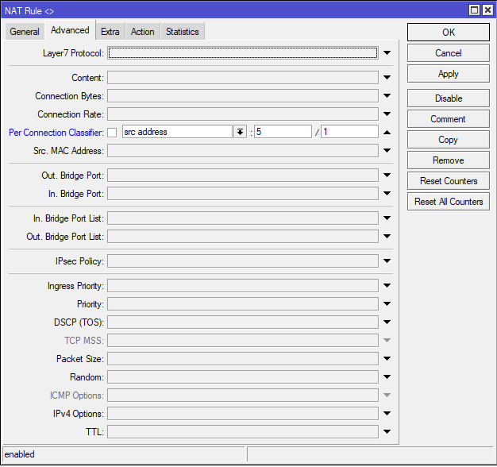Remove the NAT rule
497x467 pixels.
coord(449,160)
